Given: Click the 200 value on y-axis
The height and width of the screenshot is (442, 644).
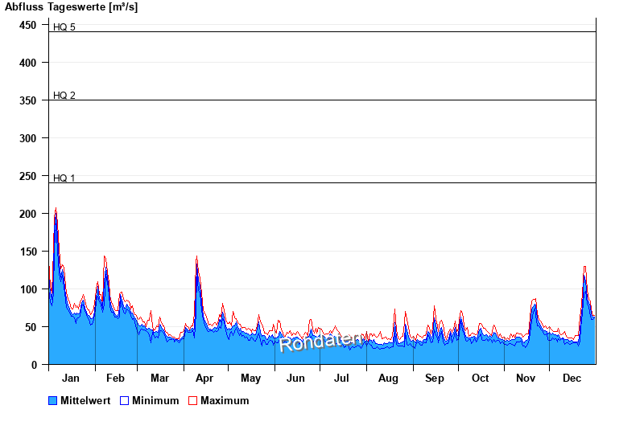Looking at the screenshot, I should tap(28, 213).
